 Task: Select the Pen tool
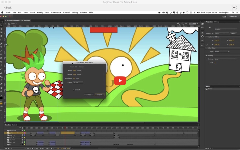(x=1, y=44)
